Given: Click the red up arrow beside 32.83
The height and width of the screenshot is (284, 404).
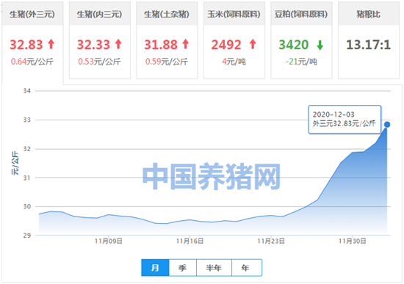Looking at the screenshot, I should (x=51, y=44).
